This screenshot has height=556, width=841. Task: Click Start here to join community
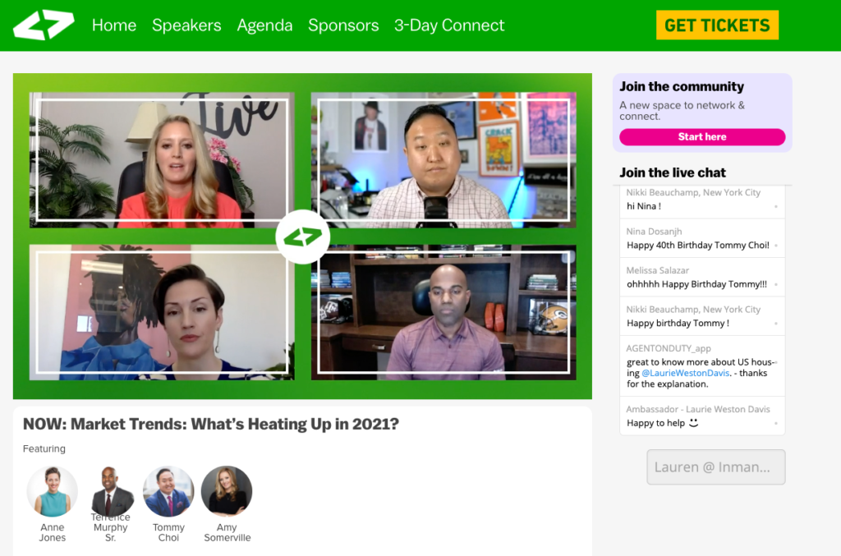coord(702,136)
